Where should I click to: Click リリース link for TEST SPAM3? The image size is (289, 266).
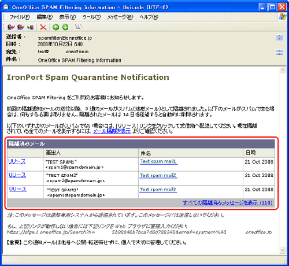point(18,189)
